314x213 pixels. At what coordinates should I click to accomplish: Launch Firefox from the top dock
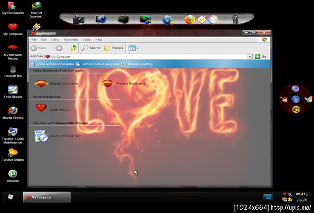(x=189, y=20)
